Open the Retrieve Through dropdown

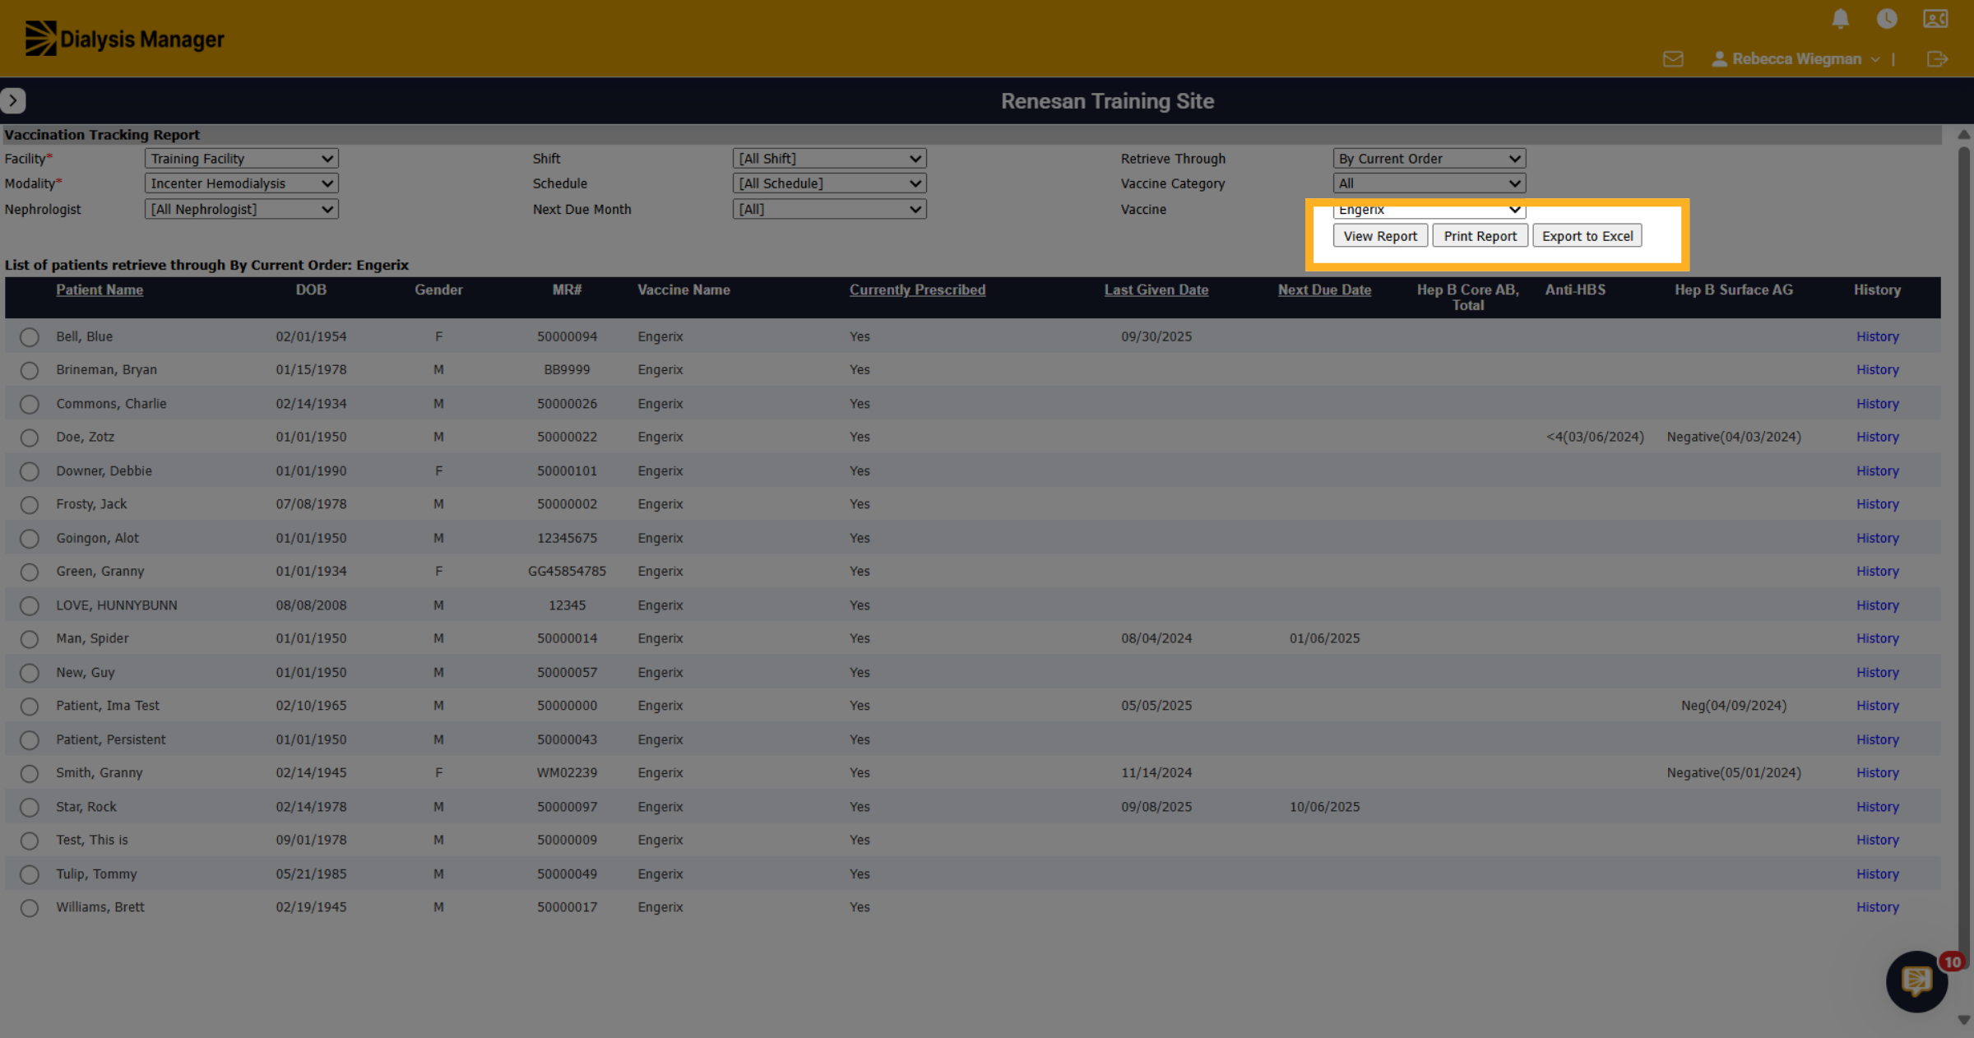coord(1430,159)
